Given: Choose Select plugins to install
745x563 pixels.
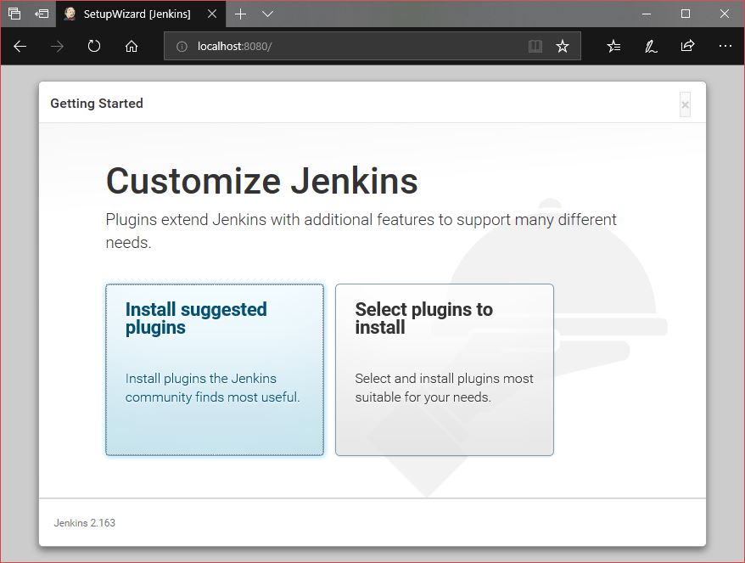Looking at the screenshot, I should [x=444, y=369].
